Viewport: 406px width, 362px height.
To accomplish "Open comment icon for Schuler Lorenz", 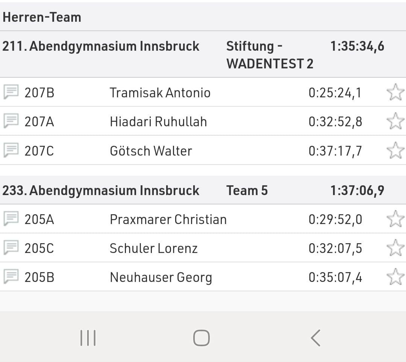I will (x=11, y=247).
